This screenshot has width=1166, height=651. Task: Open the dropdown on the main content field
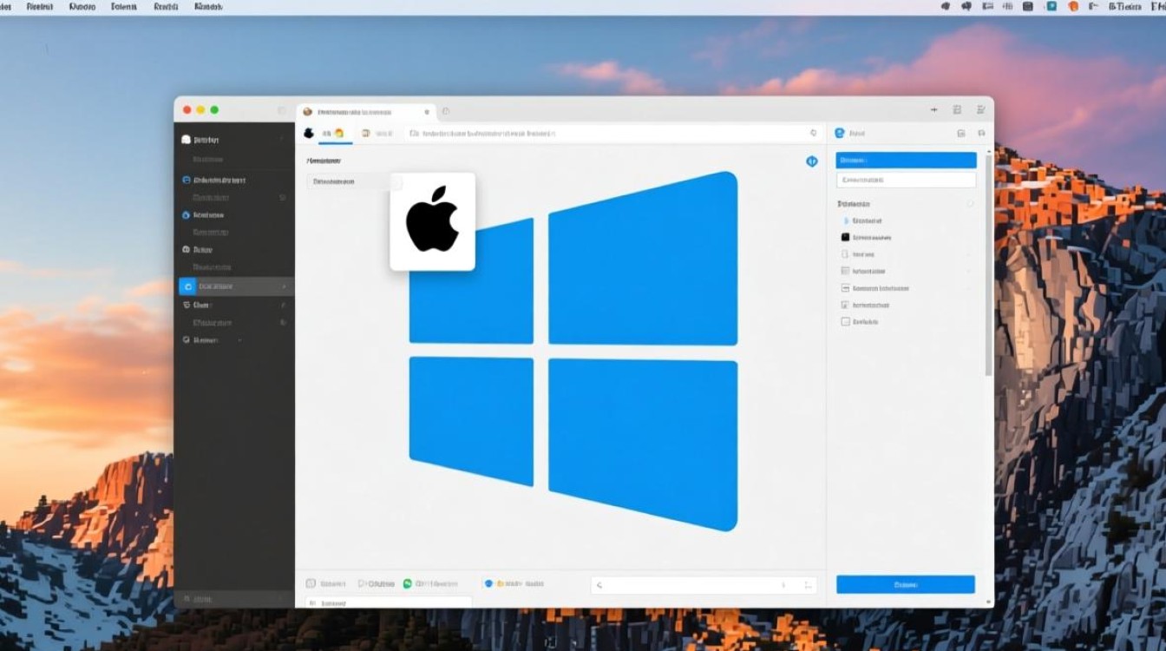coord(395,181)
